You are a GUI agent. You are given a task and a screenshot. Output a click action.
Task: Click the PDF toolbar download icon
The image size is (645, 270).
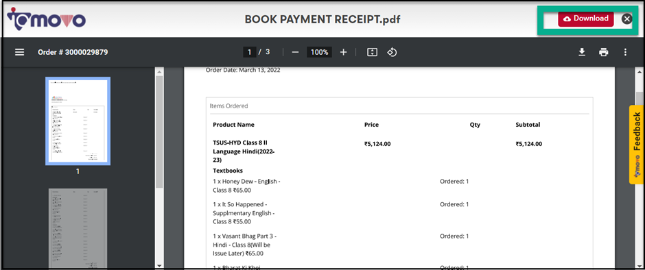point(582,52)
